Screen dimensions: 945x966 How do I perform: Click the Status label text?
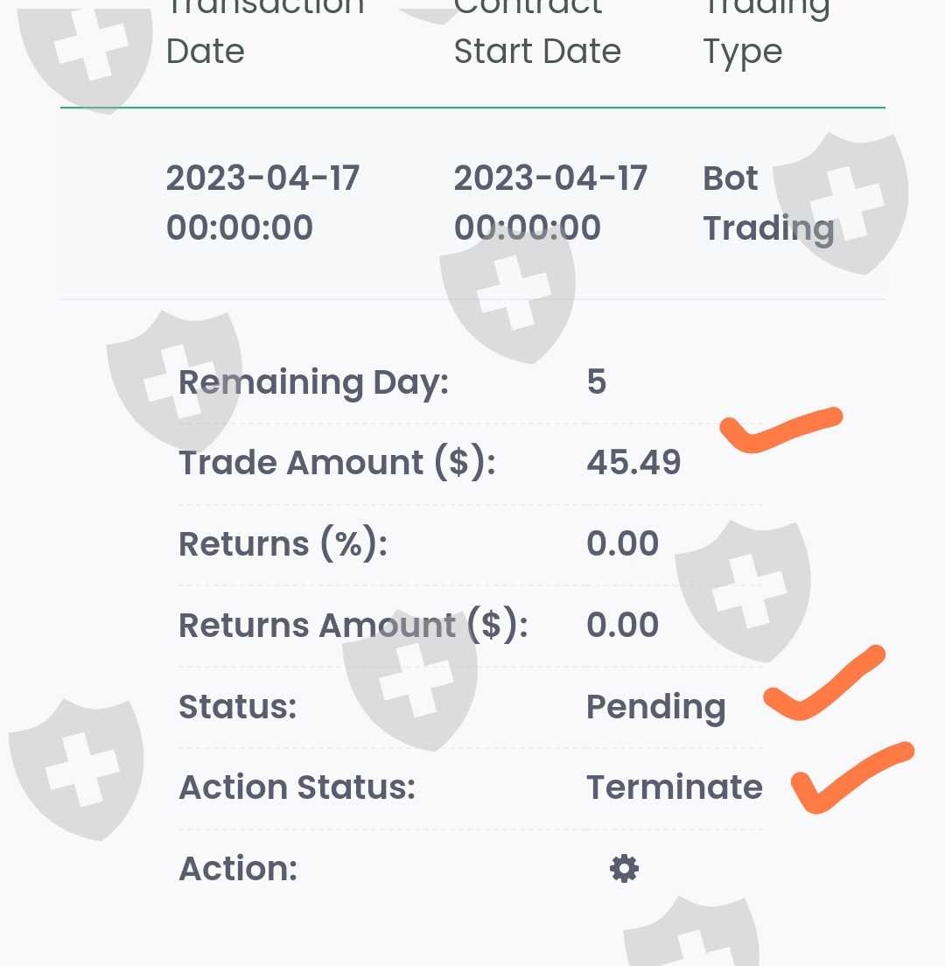point(237,707)
